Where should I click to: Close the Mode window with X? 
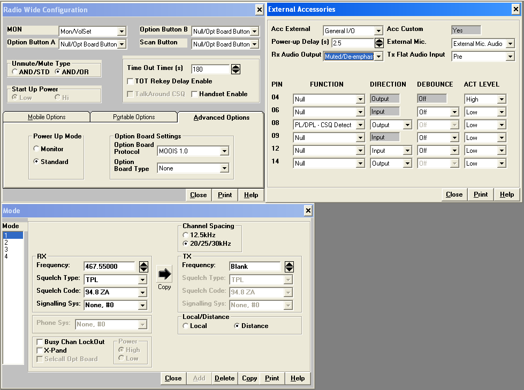coord(308,210)
